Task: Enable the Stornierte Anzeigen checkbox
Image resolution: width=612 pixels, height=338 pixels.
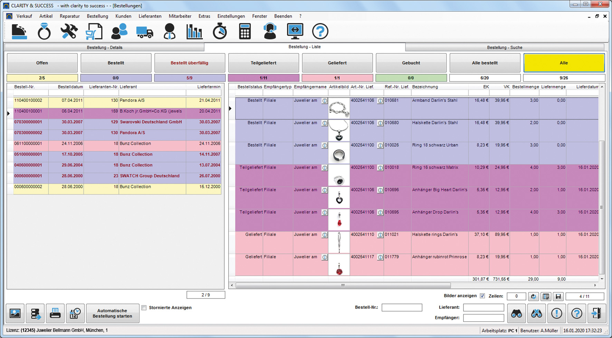Action: (144, 308)
